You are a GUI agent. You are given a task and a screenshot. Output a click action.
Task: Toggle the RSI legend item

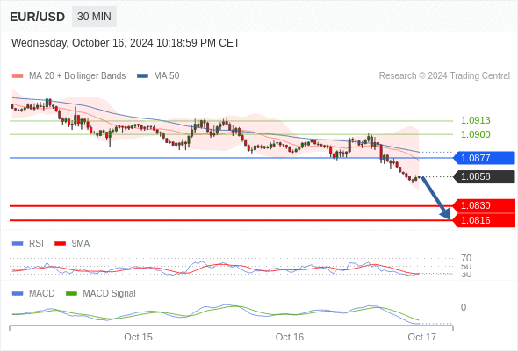pyautogui.click(x=28, y=243)
